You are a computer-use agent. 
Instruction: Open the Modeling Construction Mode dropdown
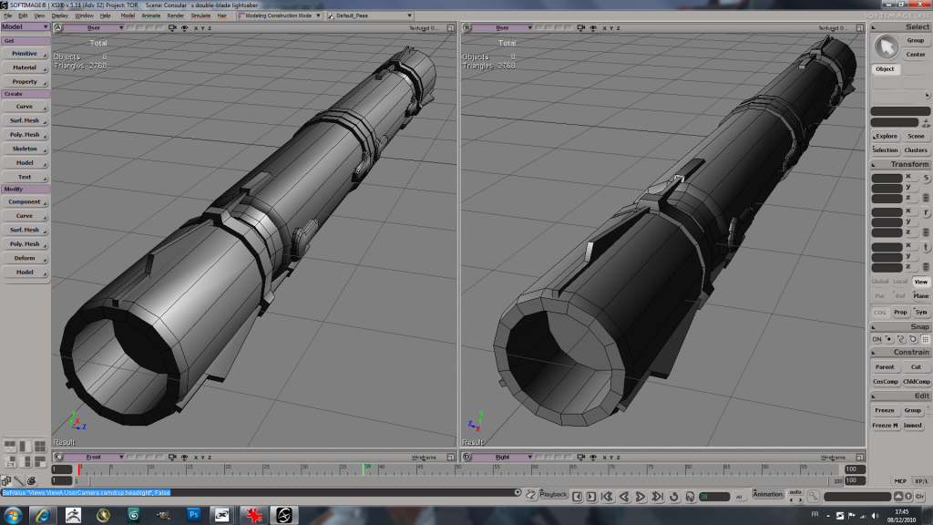(x=279, y=15)
